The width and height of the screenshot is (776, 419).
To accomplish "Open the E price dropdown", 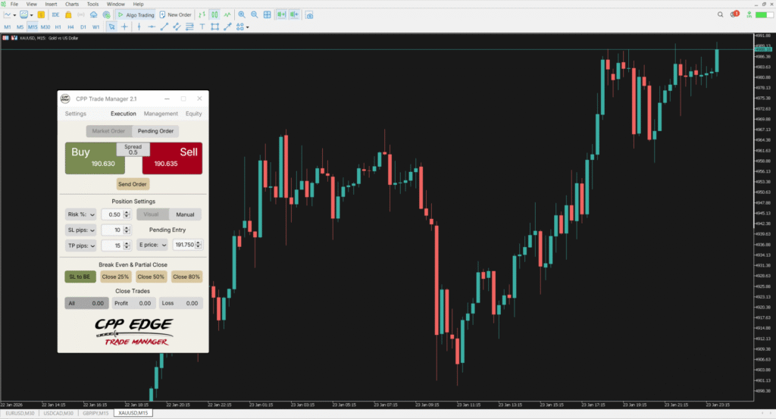I will tap(152, 245).
